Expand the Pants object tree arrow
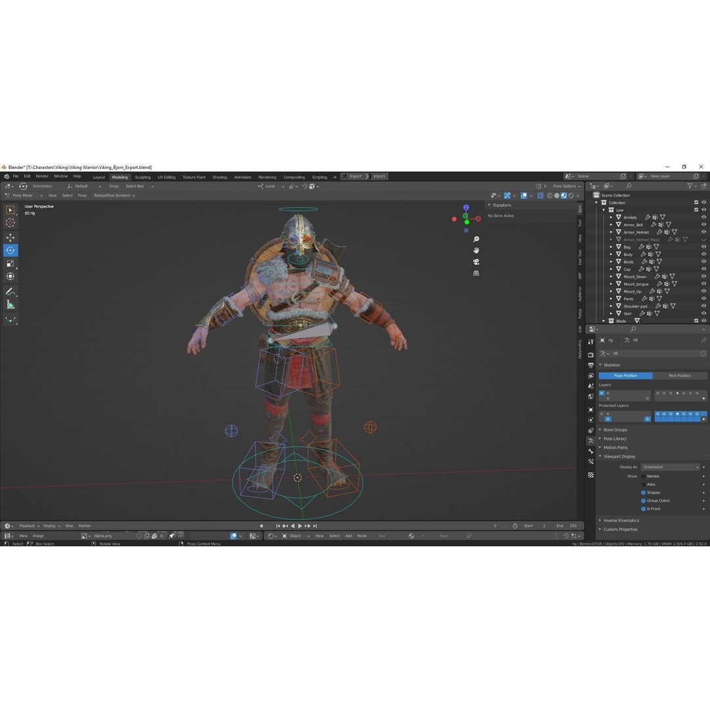 click(611, 299)
